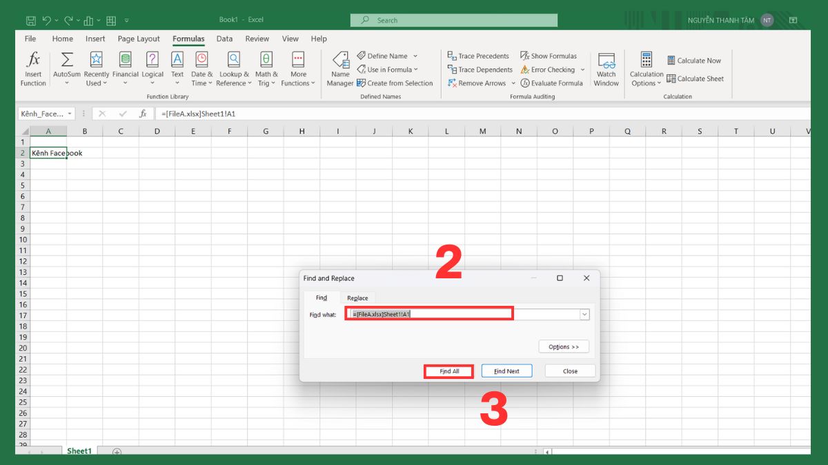Open Calculation Options menu
Screen dimensions: 828x465
646,69
